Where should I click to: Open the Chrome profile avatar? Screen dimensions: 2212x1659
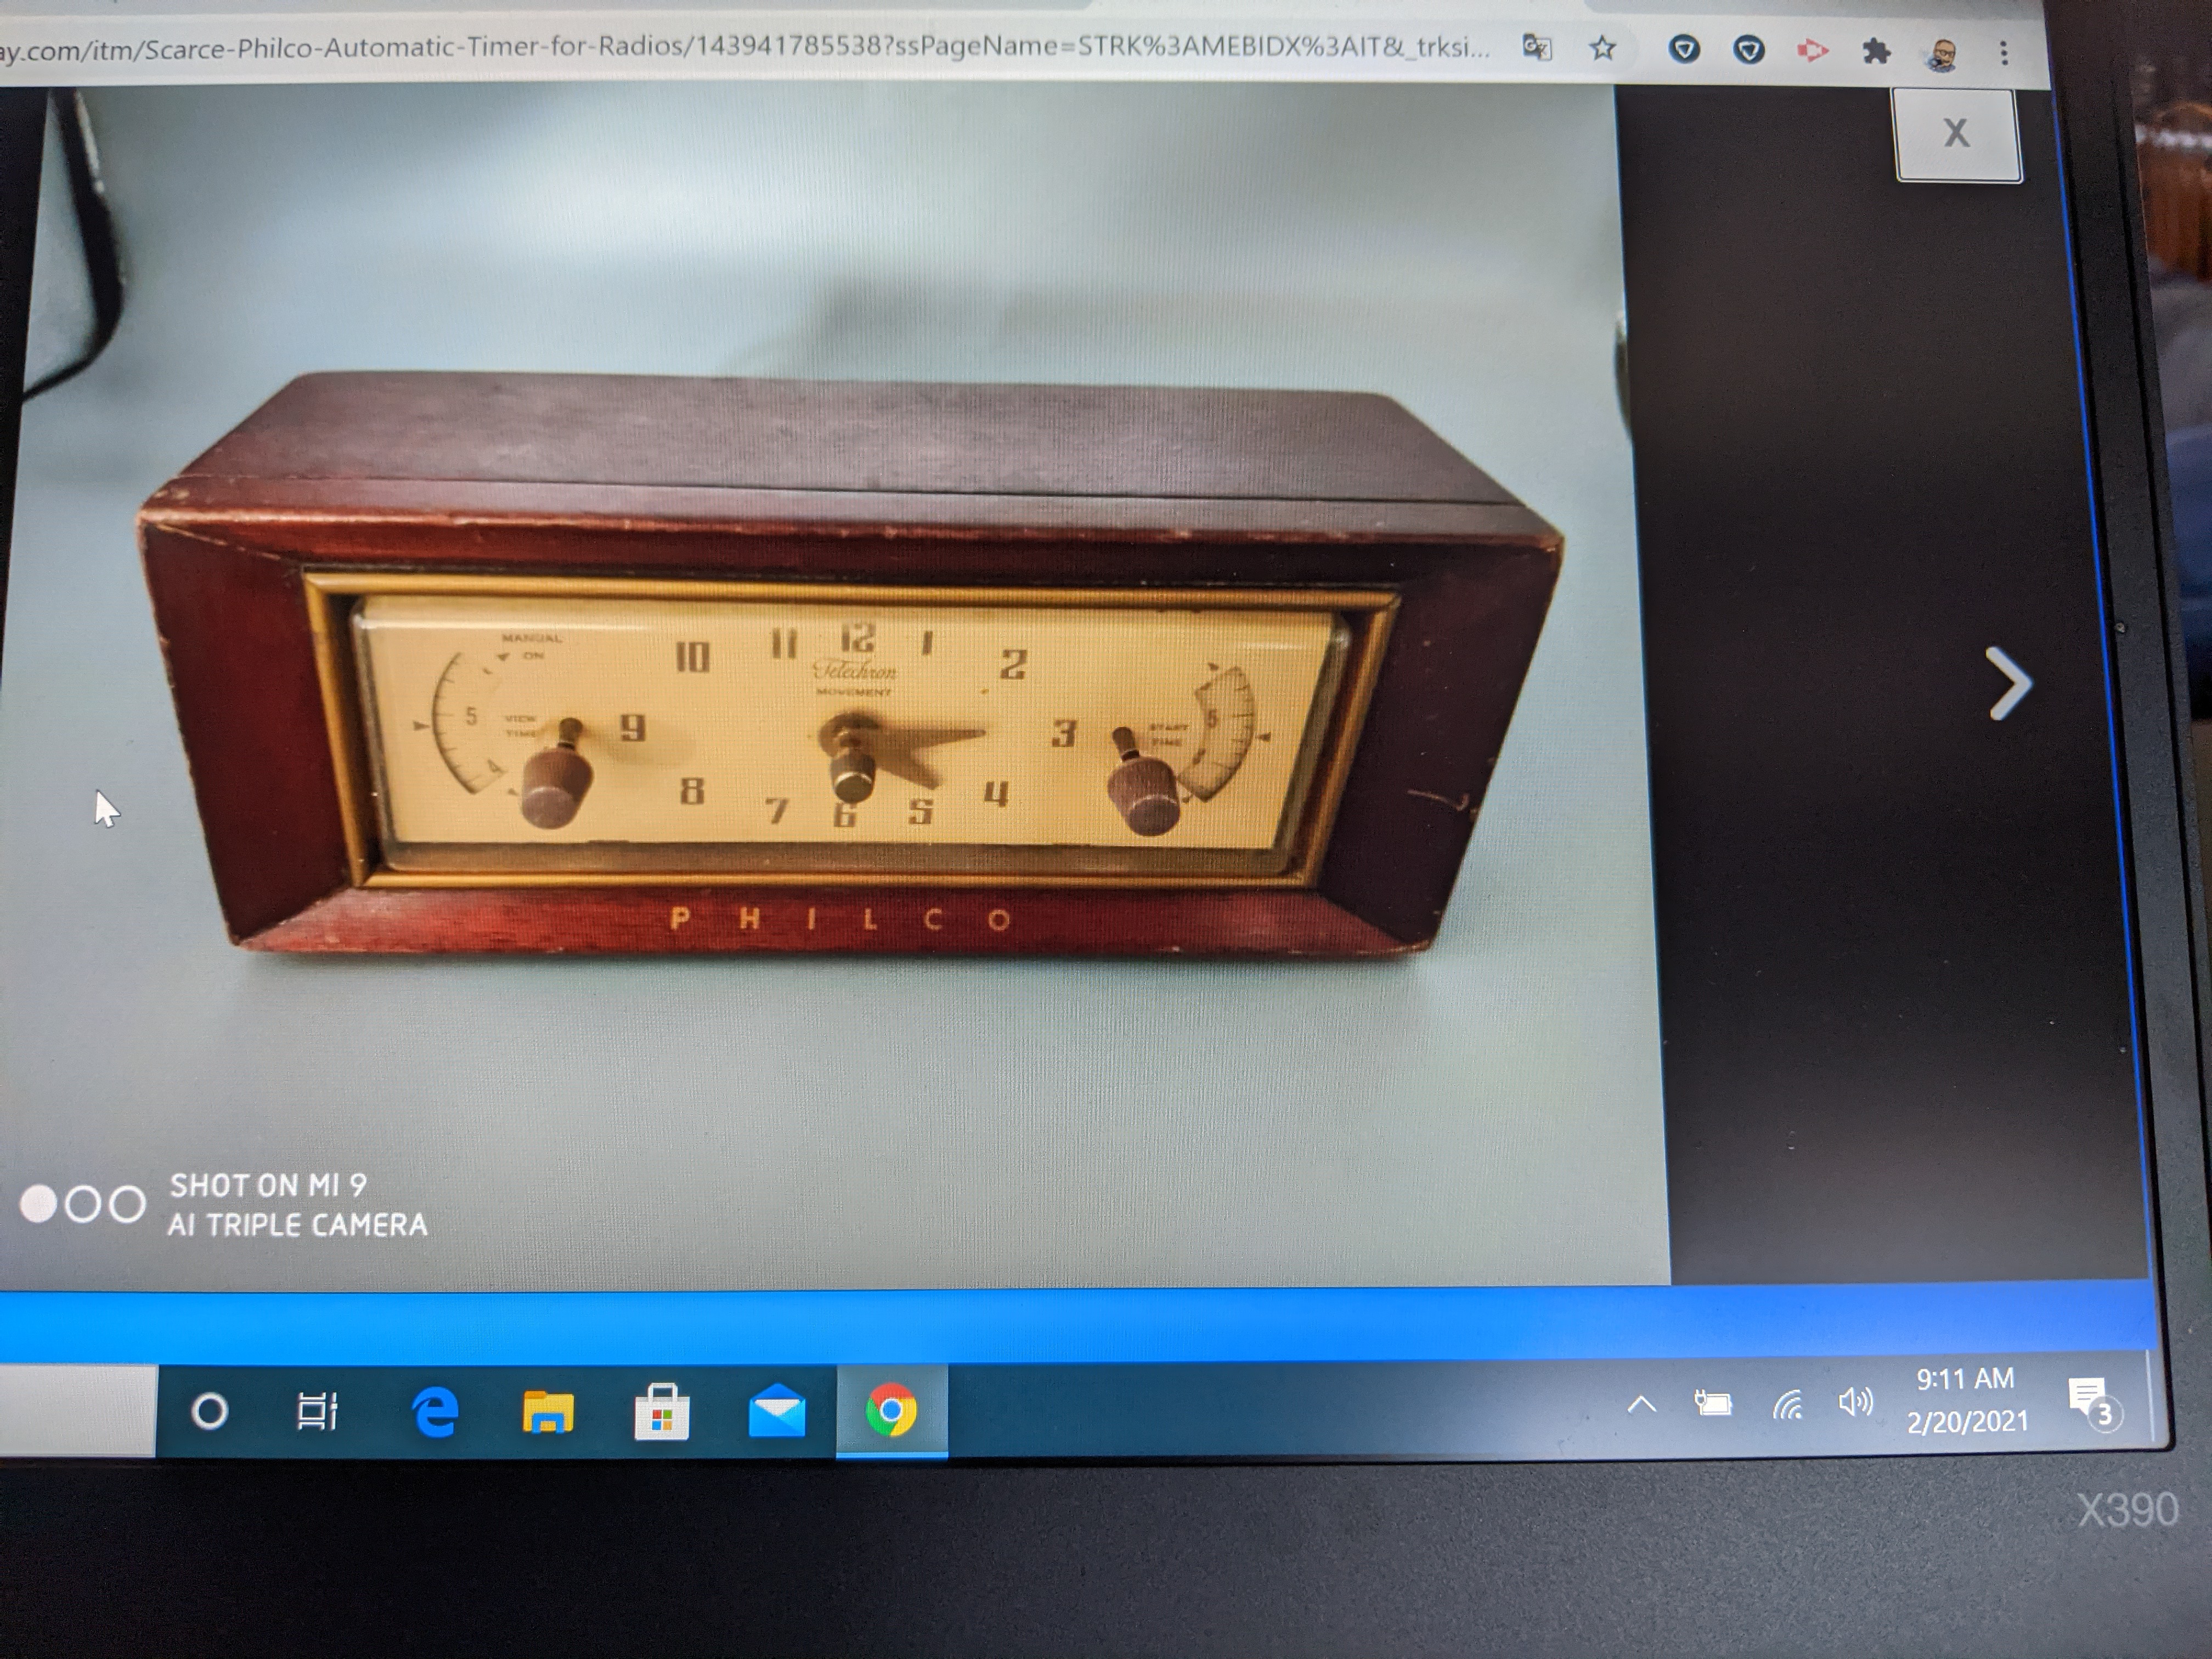(1941, 54)
